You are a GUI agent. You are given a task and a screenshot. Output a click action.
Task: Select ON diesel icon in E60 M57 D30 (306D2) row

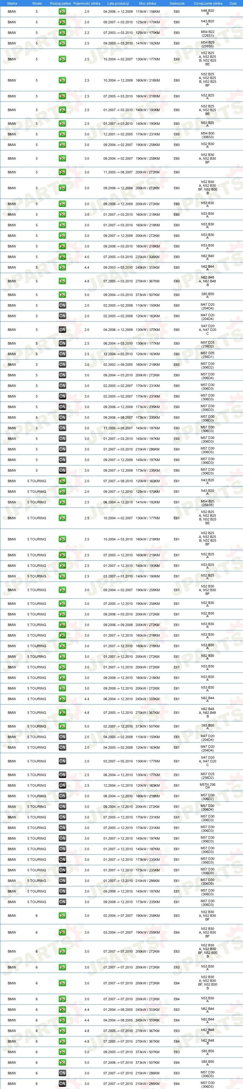click(x=62, y=365)
